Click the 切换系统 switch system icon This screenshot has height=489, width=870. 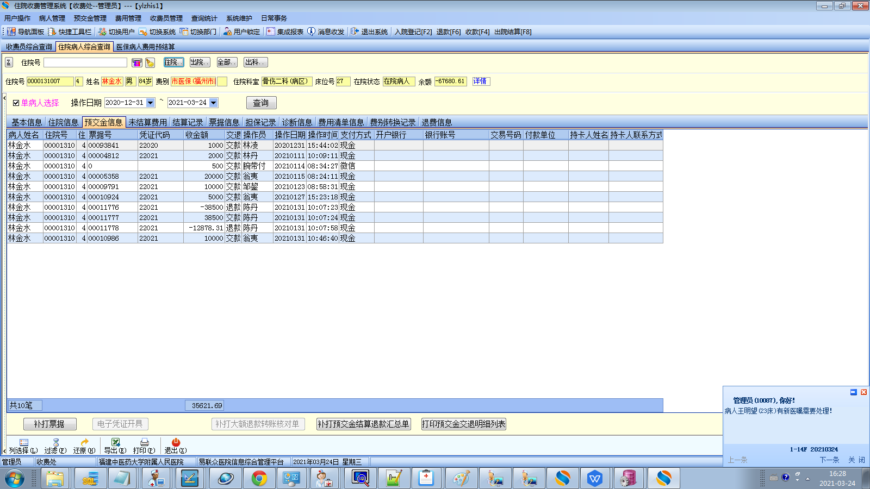(x=143, y=32)
